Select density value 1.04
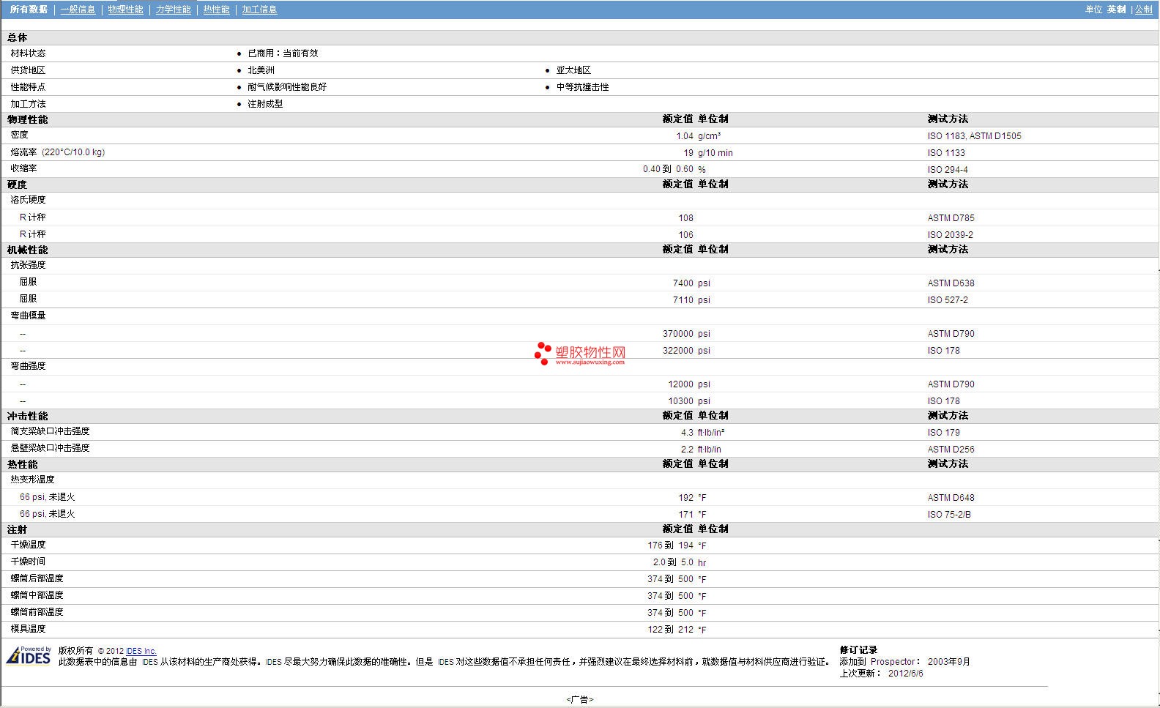This screenshot has height=708, width=1160. pos(684,136)
